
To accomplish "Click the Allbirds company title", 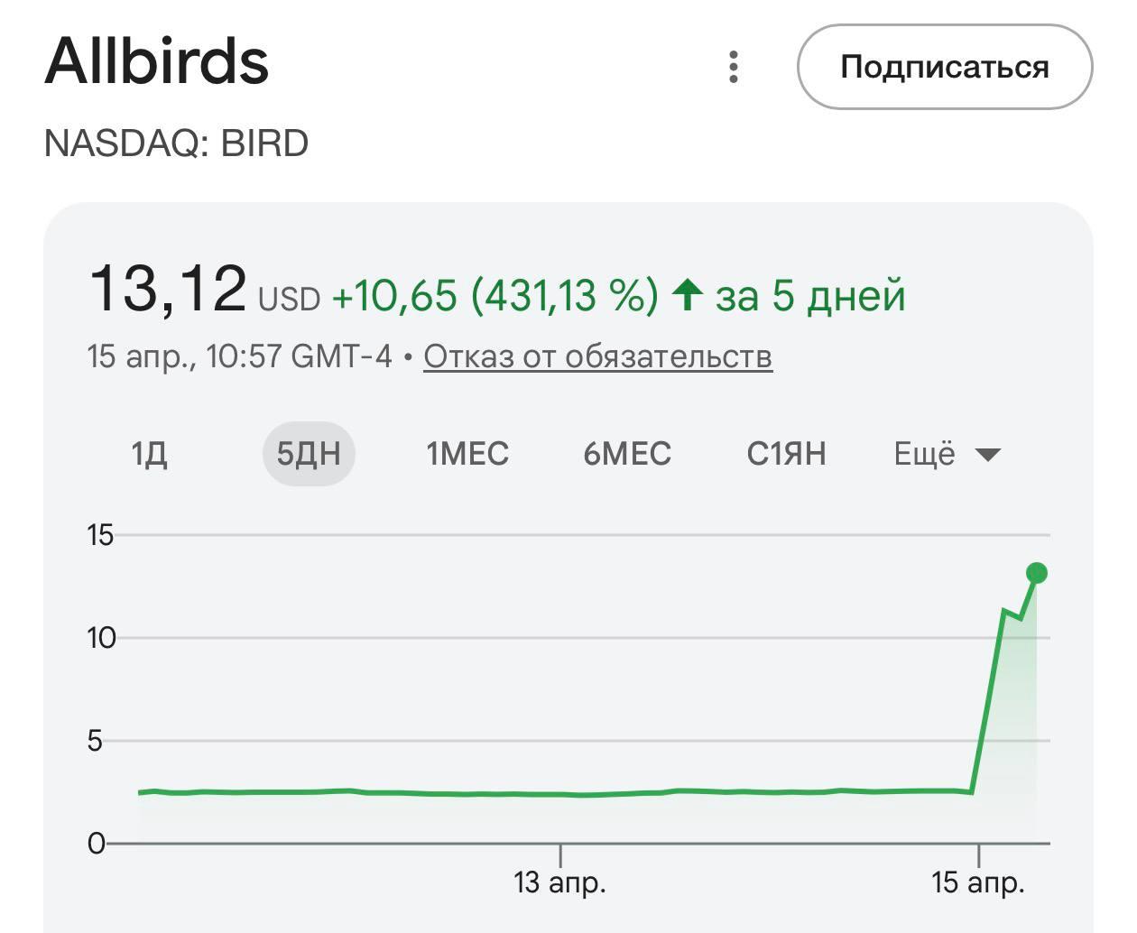I will (x=158, y=60).
